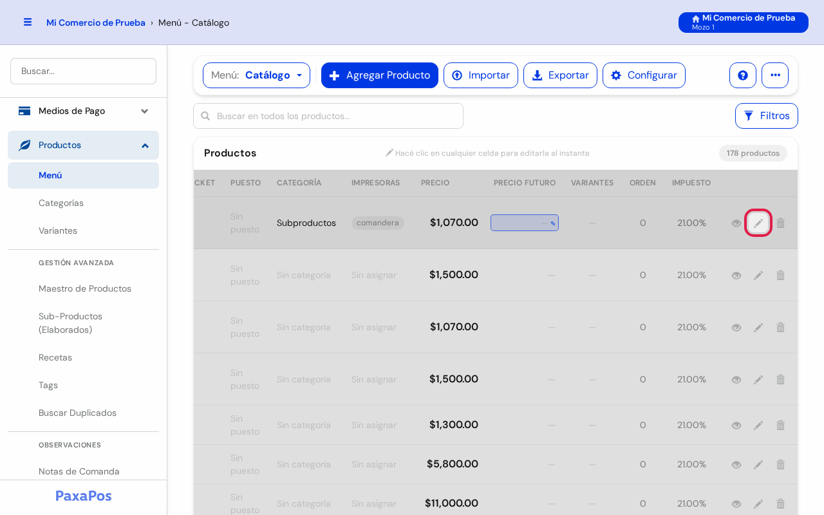The height and width of the screenshot is (515, 824).
Task: Open the hamburger menu in top bar
Action: pos(28,22)
